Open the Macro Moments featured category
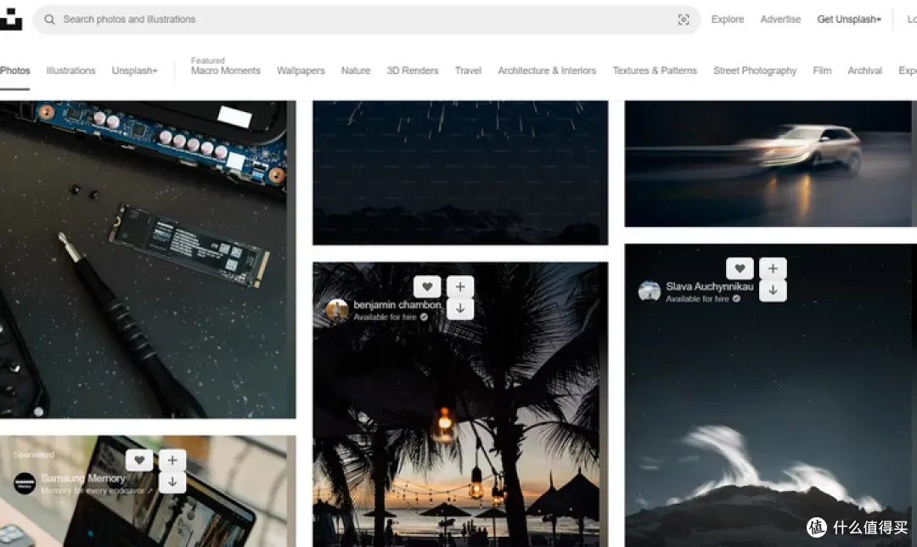Screen dimensions: 917x547 tap(226, 70)
